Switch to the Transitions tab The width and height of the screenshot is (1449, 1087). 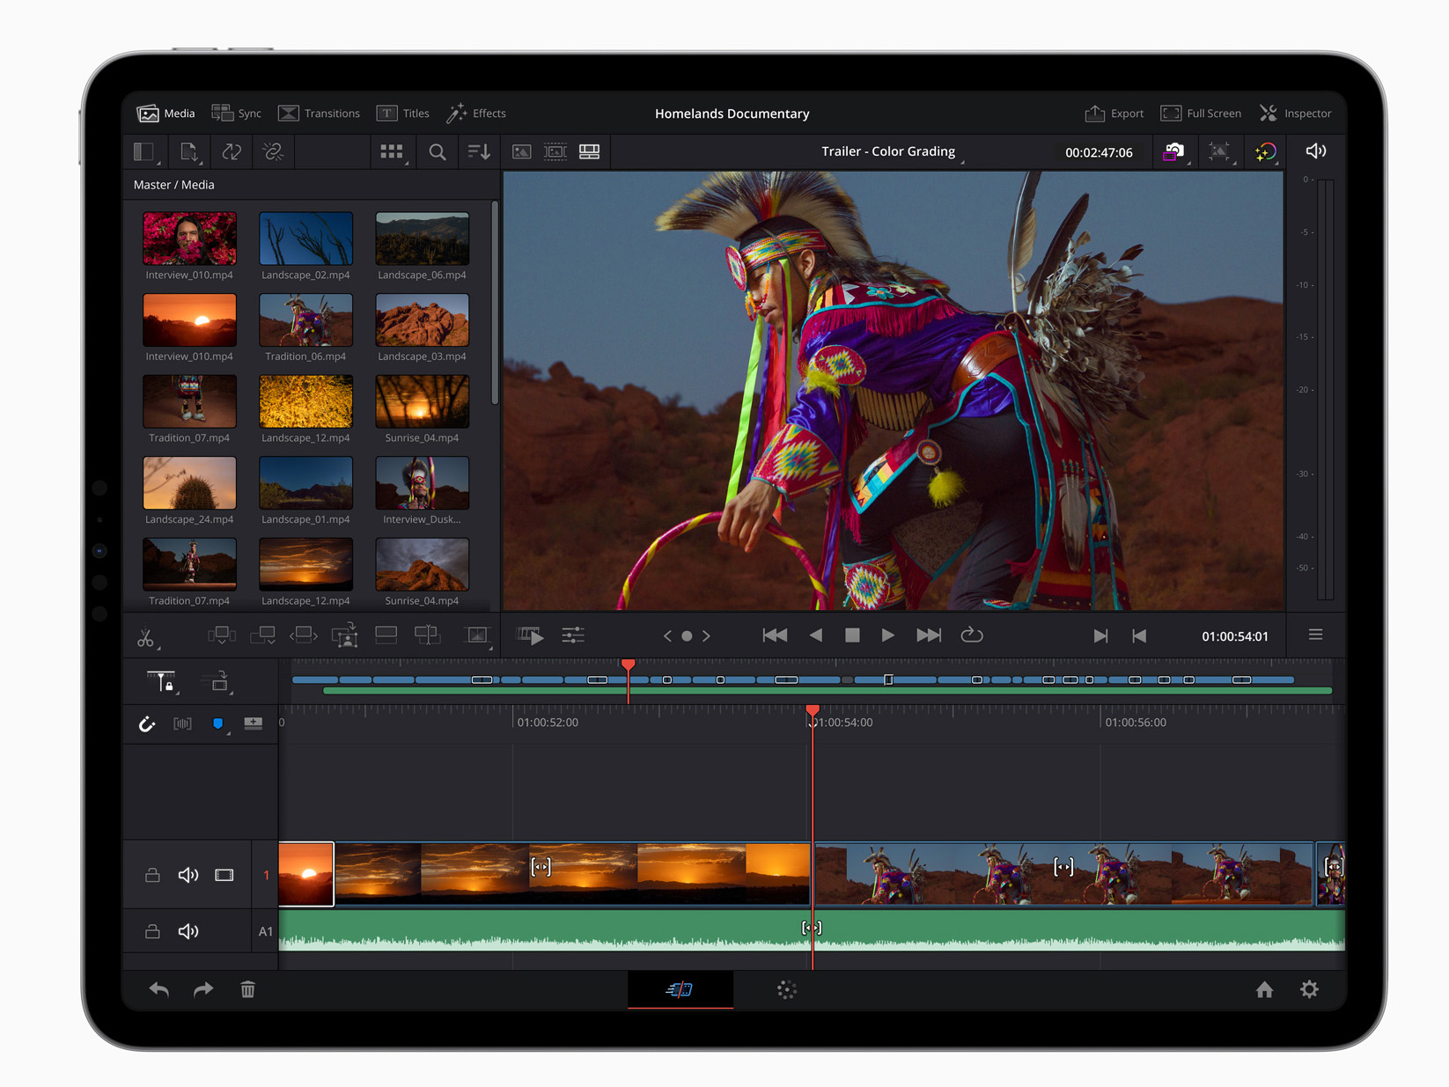coord(319,114)
